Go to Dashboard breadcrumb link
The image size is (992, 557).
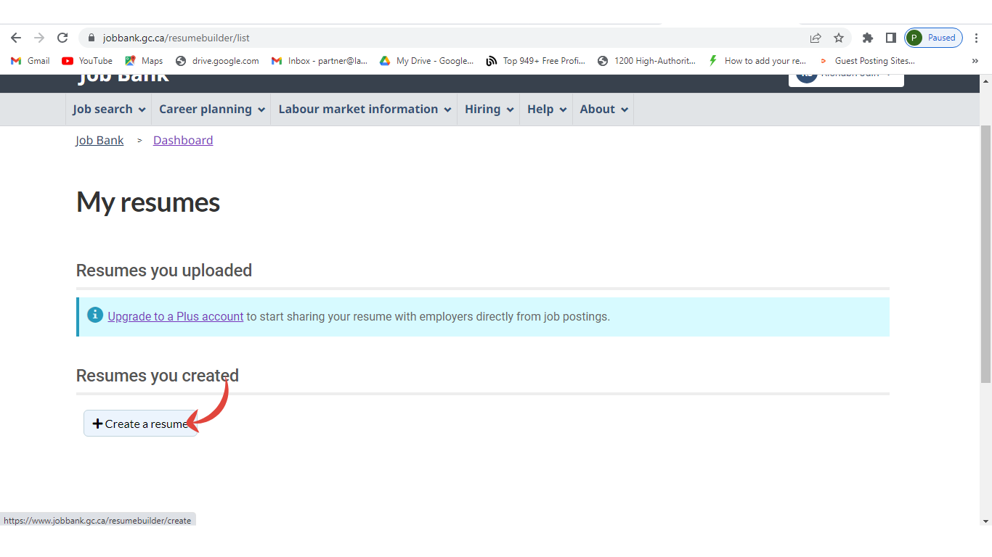(x=183, y=141)
